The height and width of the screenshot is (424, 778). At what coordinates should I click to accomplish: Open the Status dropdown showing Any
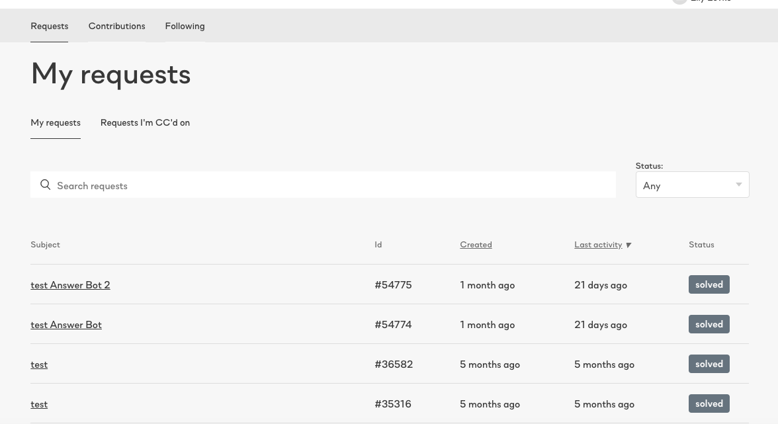(692, 185)
